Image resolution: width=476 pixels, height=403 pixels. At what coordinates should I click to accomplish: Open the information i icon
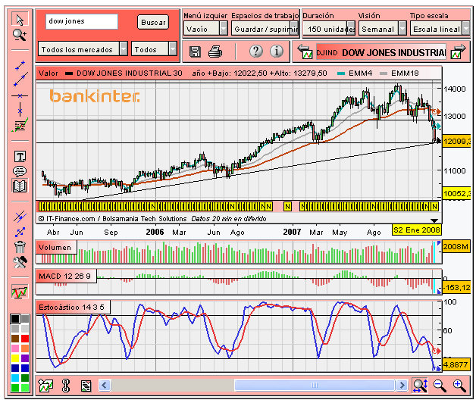click(277, 52)
